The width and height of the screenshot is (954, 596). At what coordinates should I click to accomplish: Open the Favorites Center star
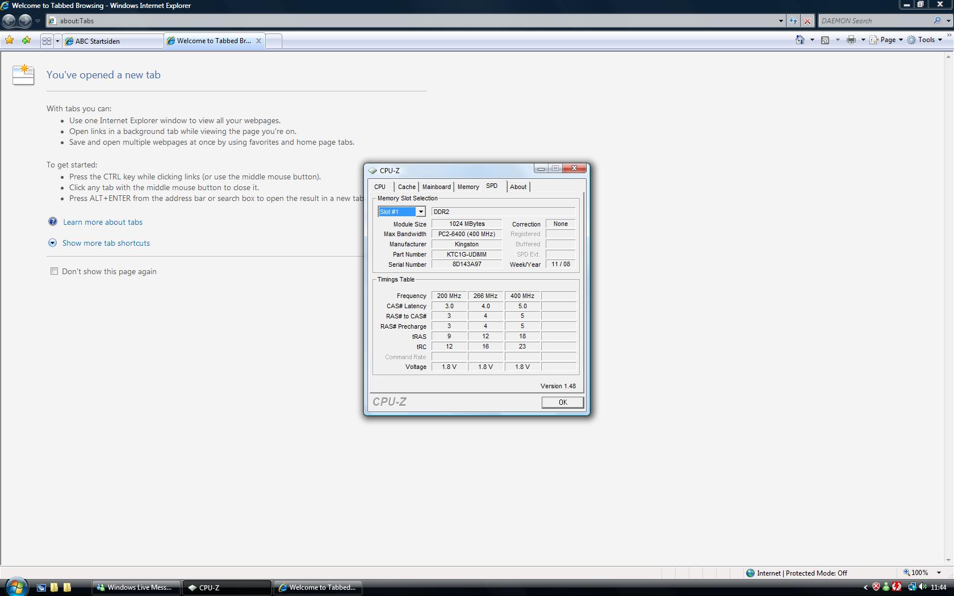10,40
